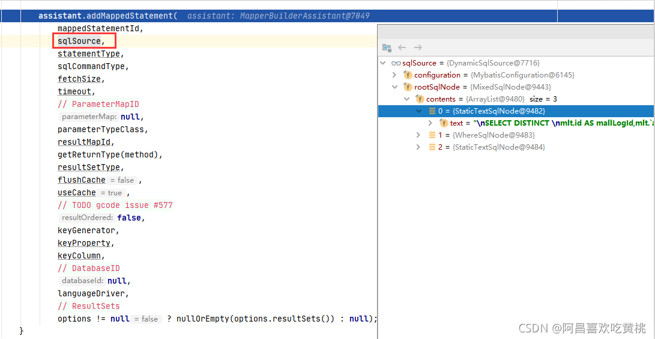Click the list element icon for index 1
The width and height of the screenshot is (655, 339).
(x=432, y=135)
